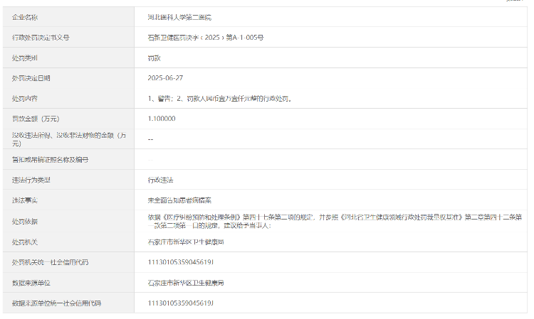534x319 pixels.
Task: Select the 处罚类别 row label
Action: (x=25, y=58)
